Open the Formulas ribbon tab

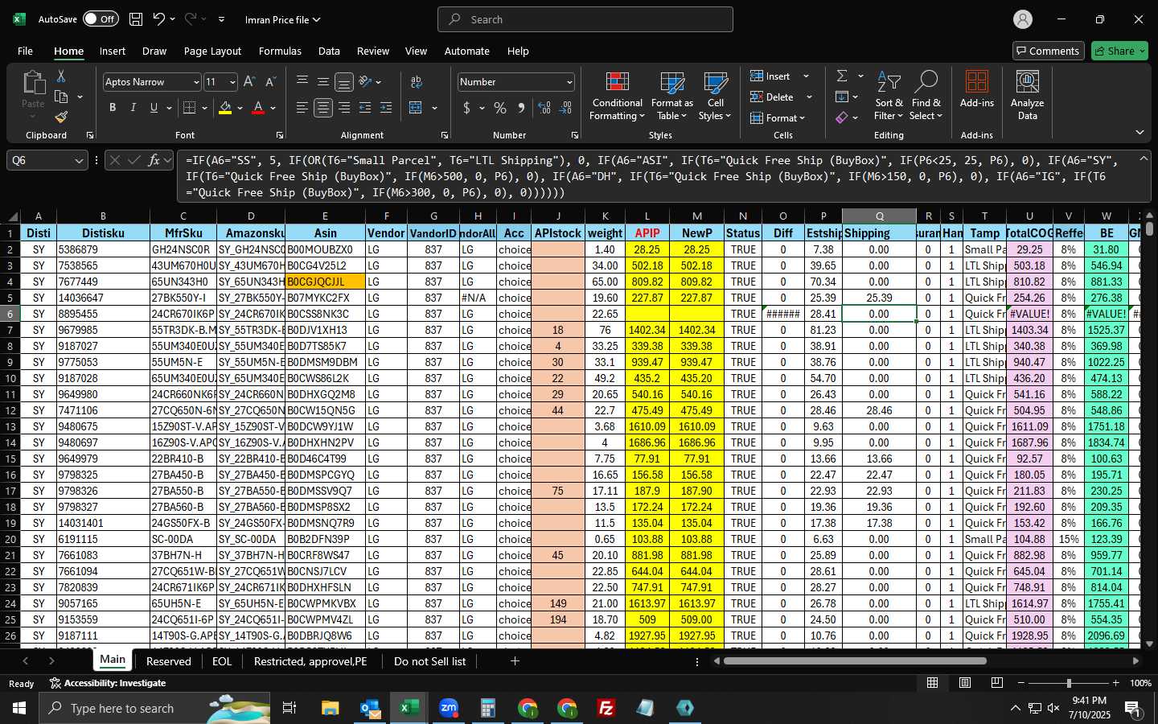[x=280, y=51]
